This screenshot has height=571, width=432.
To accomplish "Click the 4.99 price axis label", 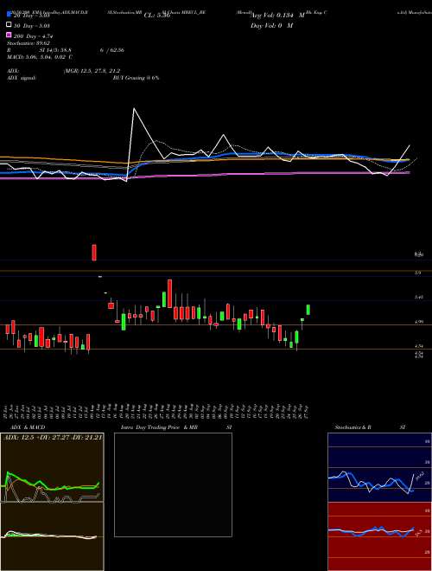I will [418, 322].
